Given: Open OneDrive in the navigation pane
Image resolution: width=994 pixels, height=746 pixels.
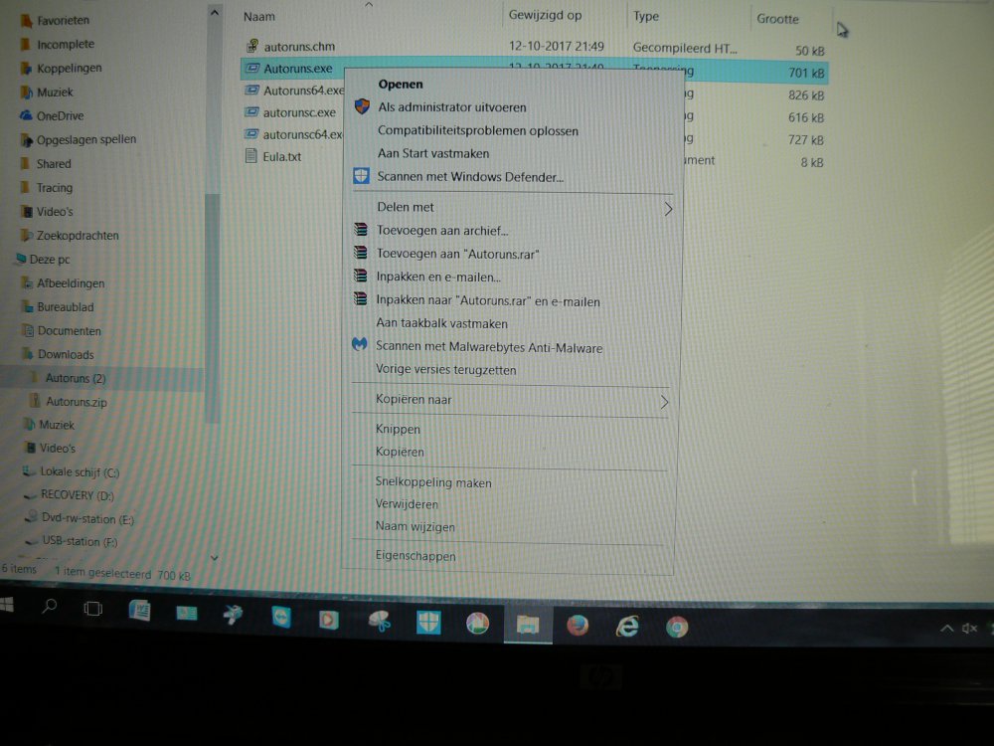Looking at the screenshot, I should (61, 116).
